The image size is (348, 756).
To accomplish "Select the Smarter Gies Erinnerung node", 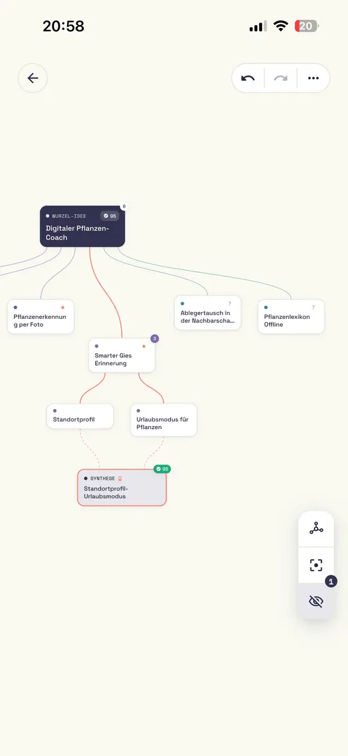I will (x=122, y=356).
